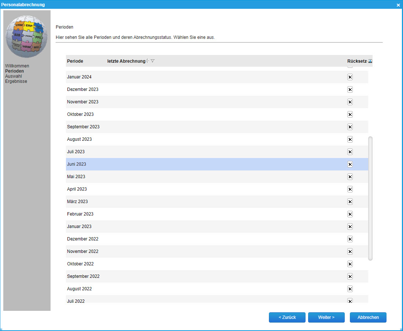Open the Auswahl step in sidebar
Screen dimensions: 403x331
coord(14,76)
